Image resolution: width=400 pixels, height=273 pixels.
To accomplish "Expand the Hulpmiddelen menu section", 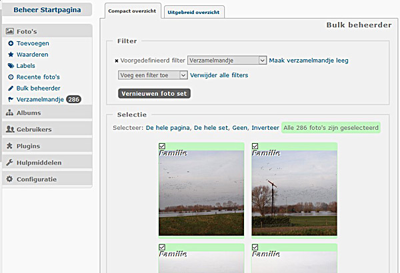I will 47,162.
